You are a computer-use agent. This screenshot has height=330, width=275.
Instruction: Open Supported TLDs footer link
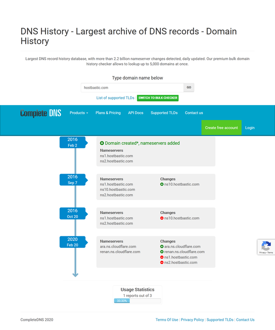(x=220, y=320)
